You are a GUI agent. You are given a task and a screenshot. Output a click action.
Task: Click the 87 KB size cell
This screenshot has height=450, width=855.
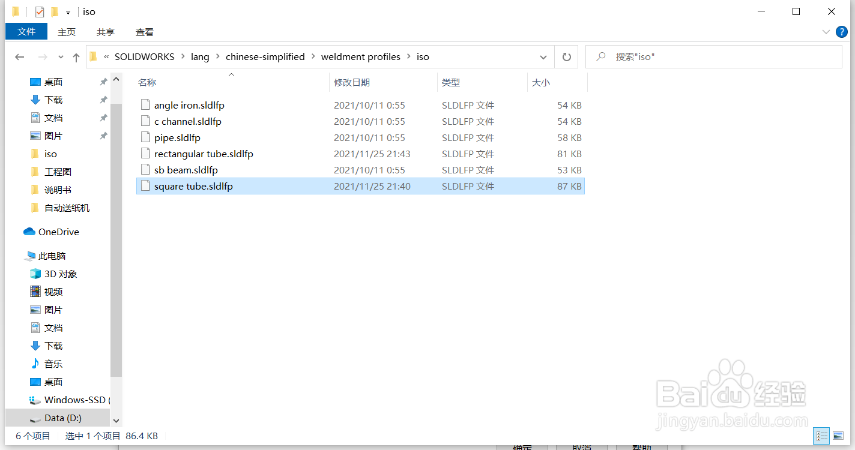point(569,186)
